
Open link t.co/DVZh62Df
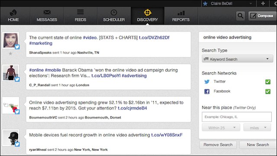(x=154, y=38)
